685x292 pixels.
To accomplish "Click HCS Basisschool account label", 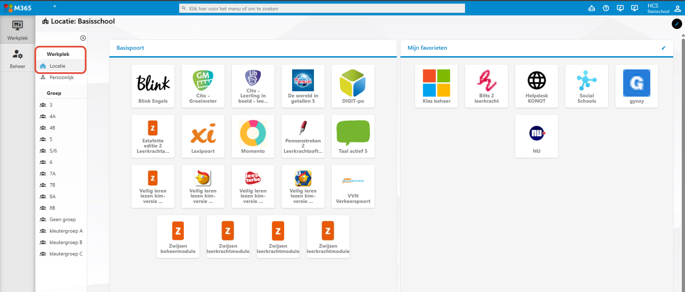I will pyautogui.click(x=658, y=8).
